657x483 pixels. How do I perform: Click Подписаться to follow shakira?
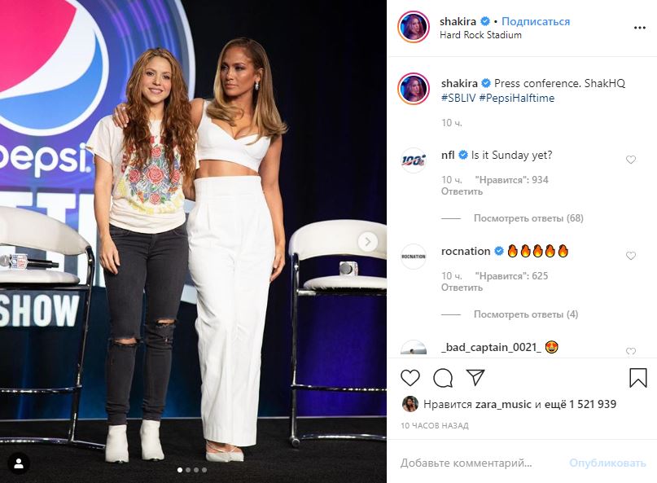pos(536,21)
